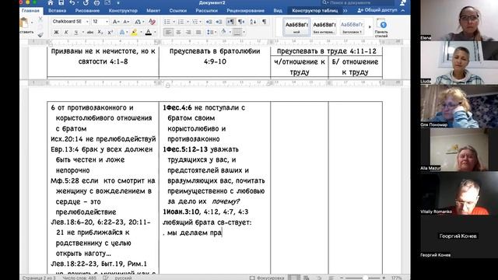Click the Home icon in title bar
The width and height of the screenshot is (498, 280).
51,3
